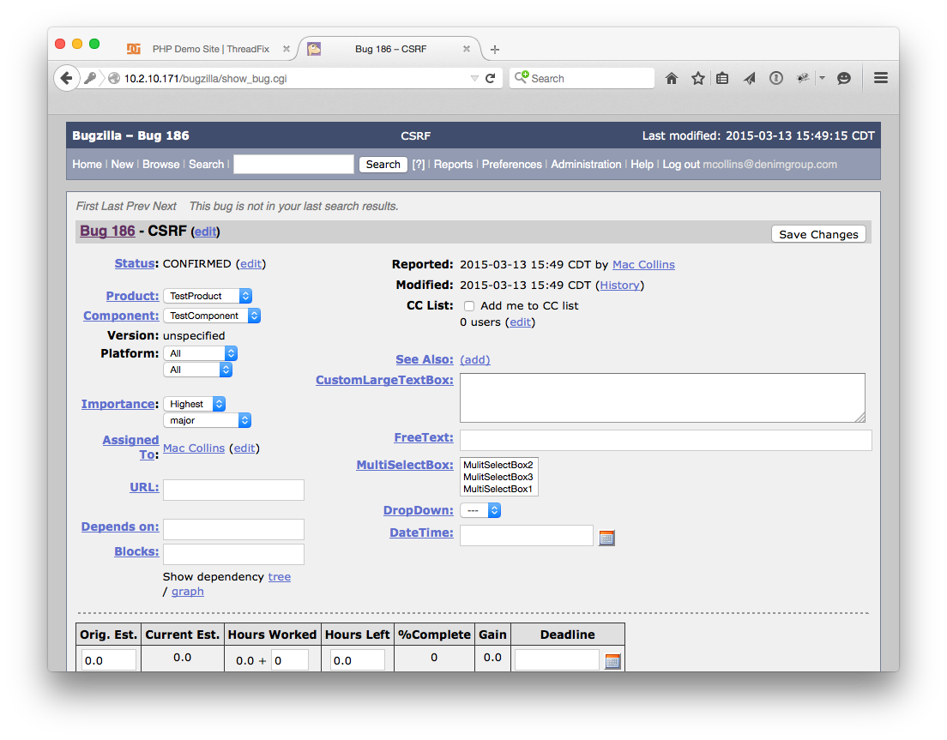Add a See Also entry

(x=474, y=360)
